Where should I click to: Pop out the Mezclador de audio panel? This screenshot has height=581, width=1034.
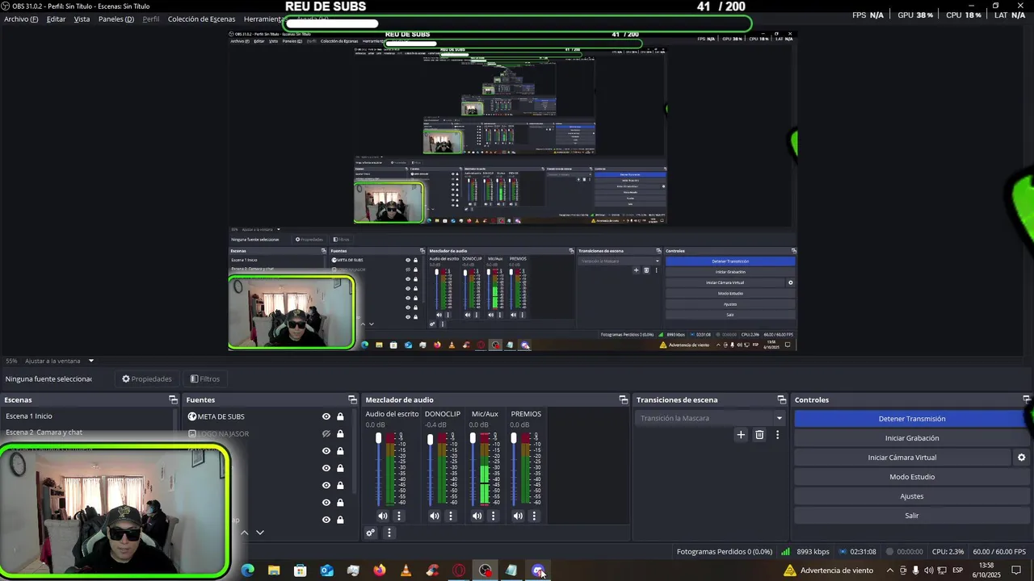click(x=623, y=399)
